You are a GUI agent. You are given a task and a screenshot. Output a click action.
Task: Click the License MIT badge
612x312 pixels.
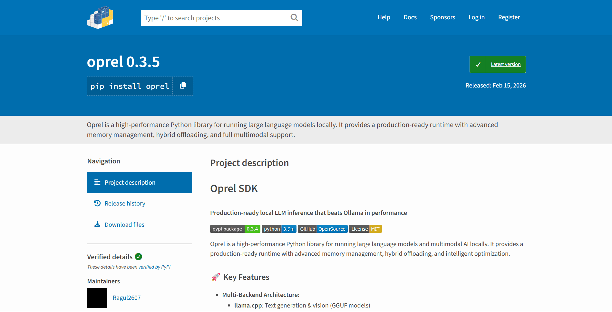365,229
